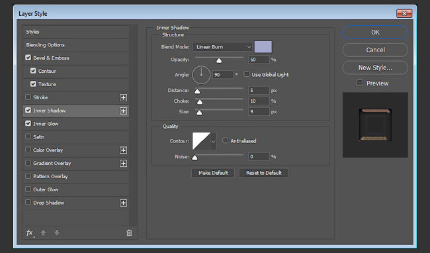Screen dimensions: 430x253
Task: Enable the Pattern Overlay checkbox
Action: [x=28, y=176]
